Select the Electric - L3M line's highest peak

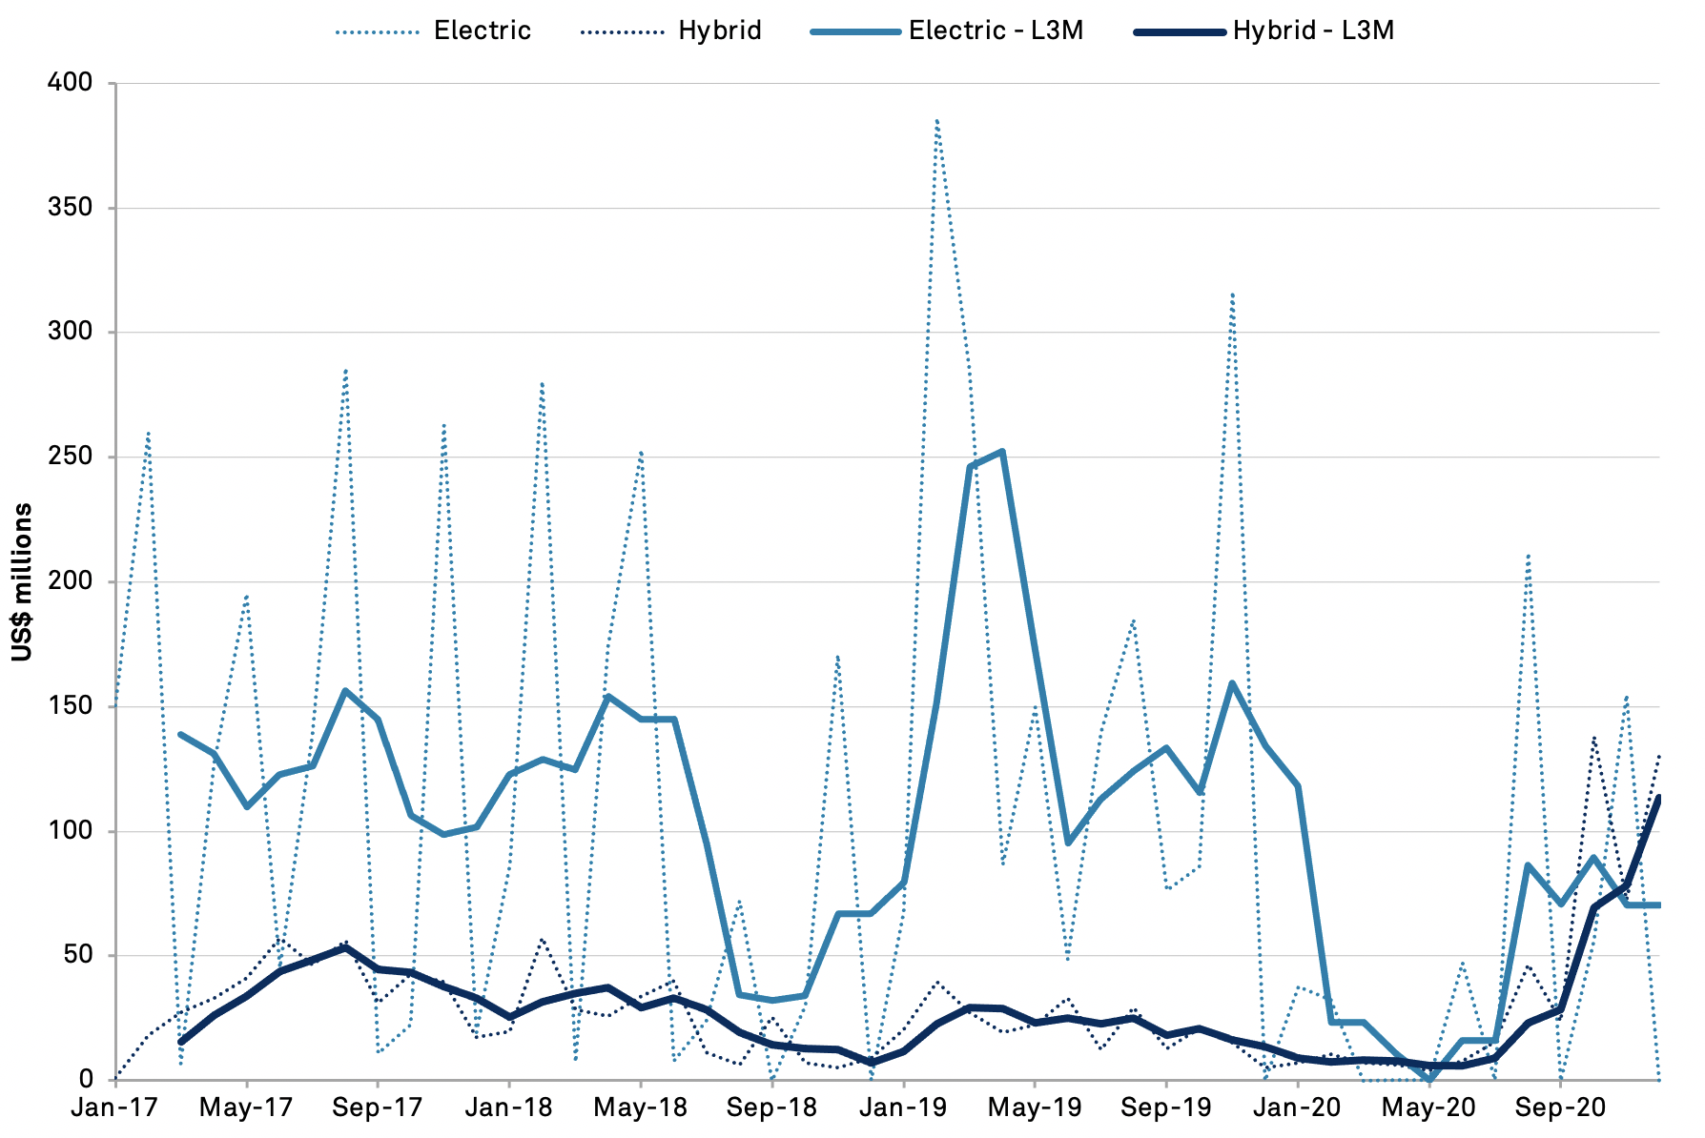tap(1002, 452)
